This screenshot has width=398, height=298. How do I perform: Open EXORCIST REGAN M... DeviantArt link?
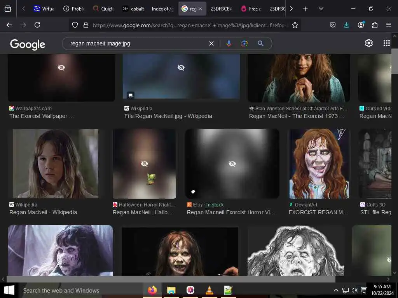pos(318,212)
